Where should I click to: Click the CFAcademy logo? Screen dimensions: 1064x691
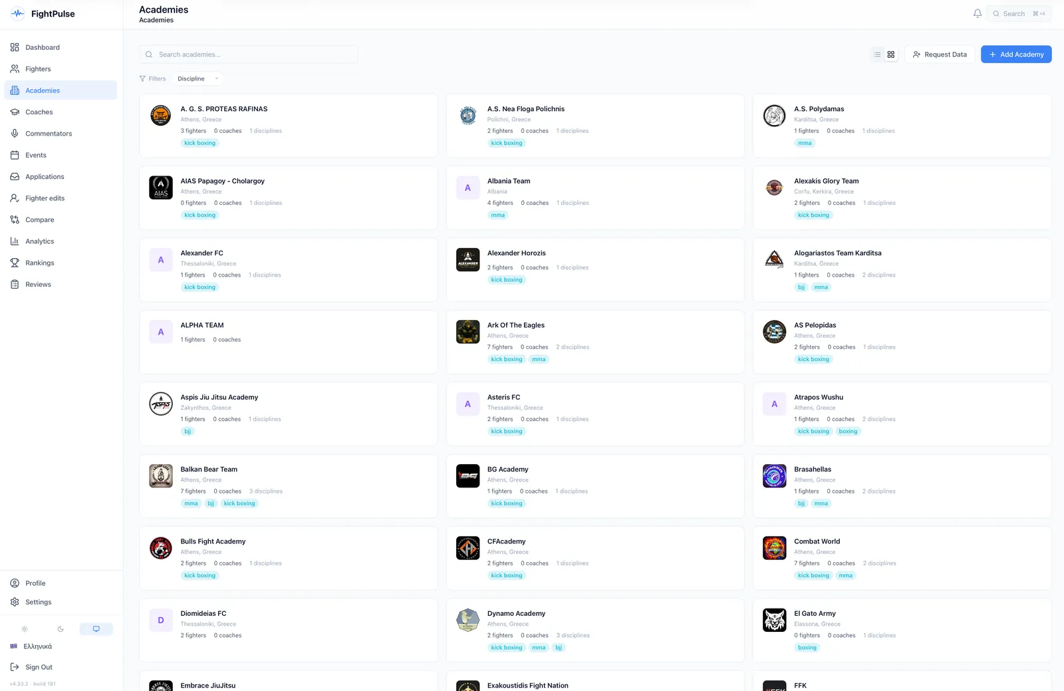pos(468,548)
